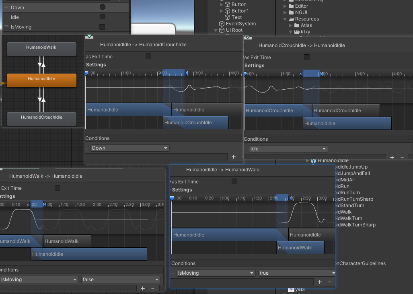The width and height of the screenshot is (413, 294).
Task: Open the Editor folder icon
Action: click(x=291, y=6)
